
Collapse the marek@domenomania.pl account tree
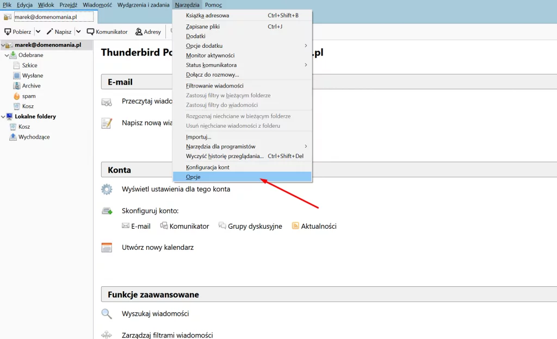point(3,45)
